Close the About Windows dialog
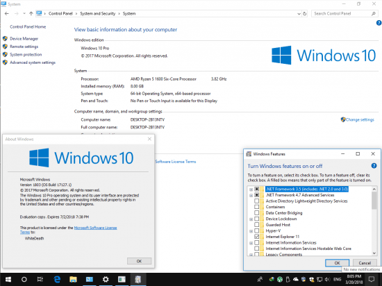 point(149,139)
